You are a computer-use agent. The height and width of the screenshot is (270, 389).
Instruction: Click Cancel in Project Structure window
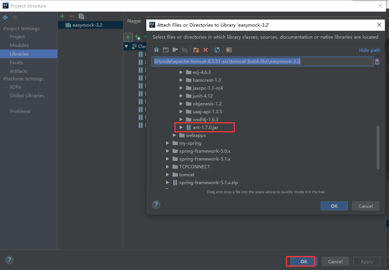point(335,262)
